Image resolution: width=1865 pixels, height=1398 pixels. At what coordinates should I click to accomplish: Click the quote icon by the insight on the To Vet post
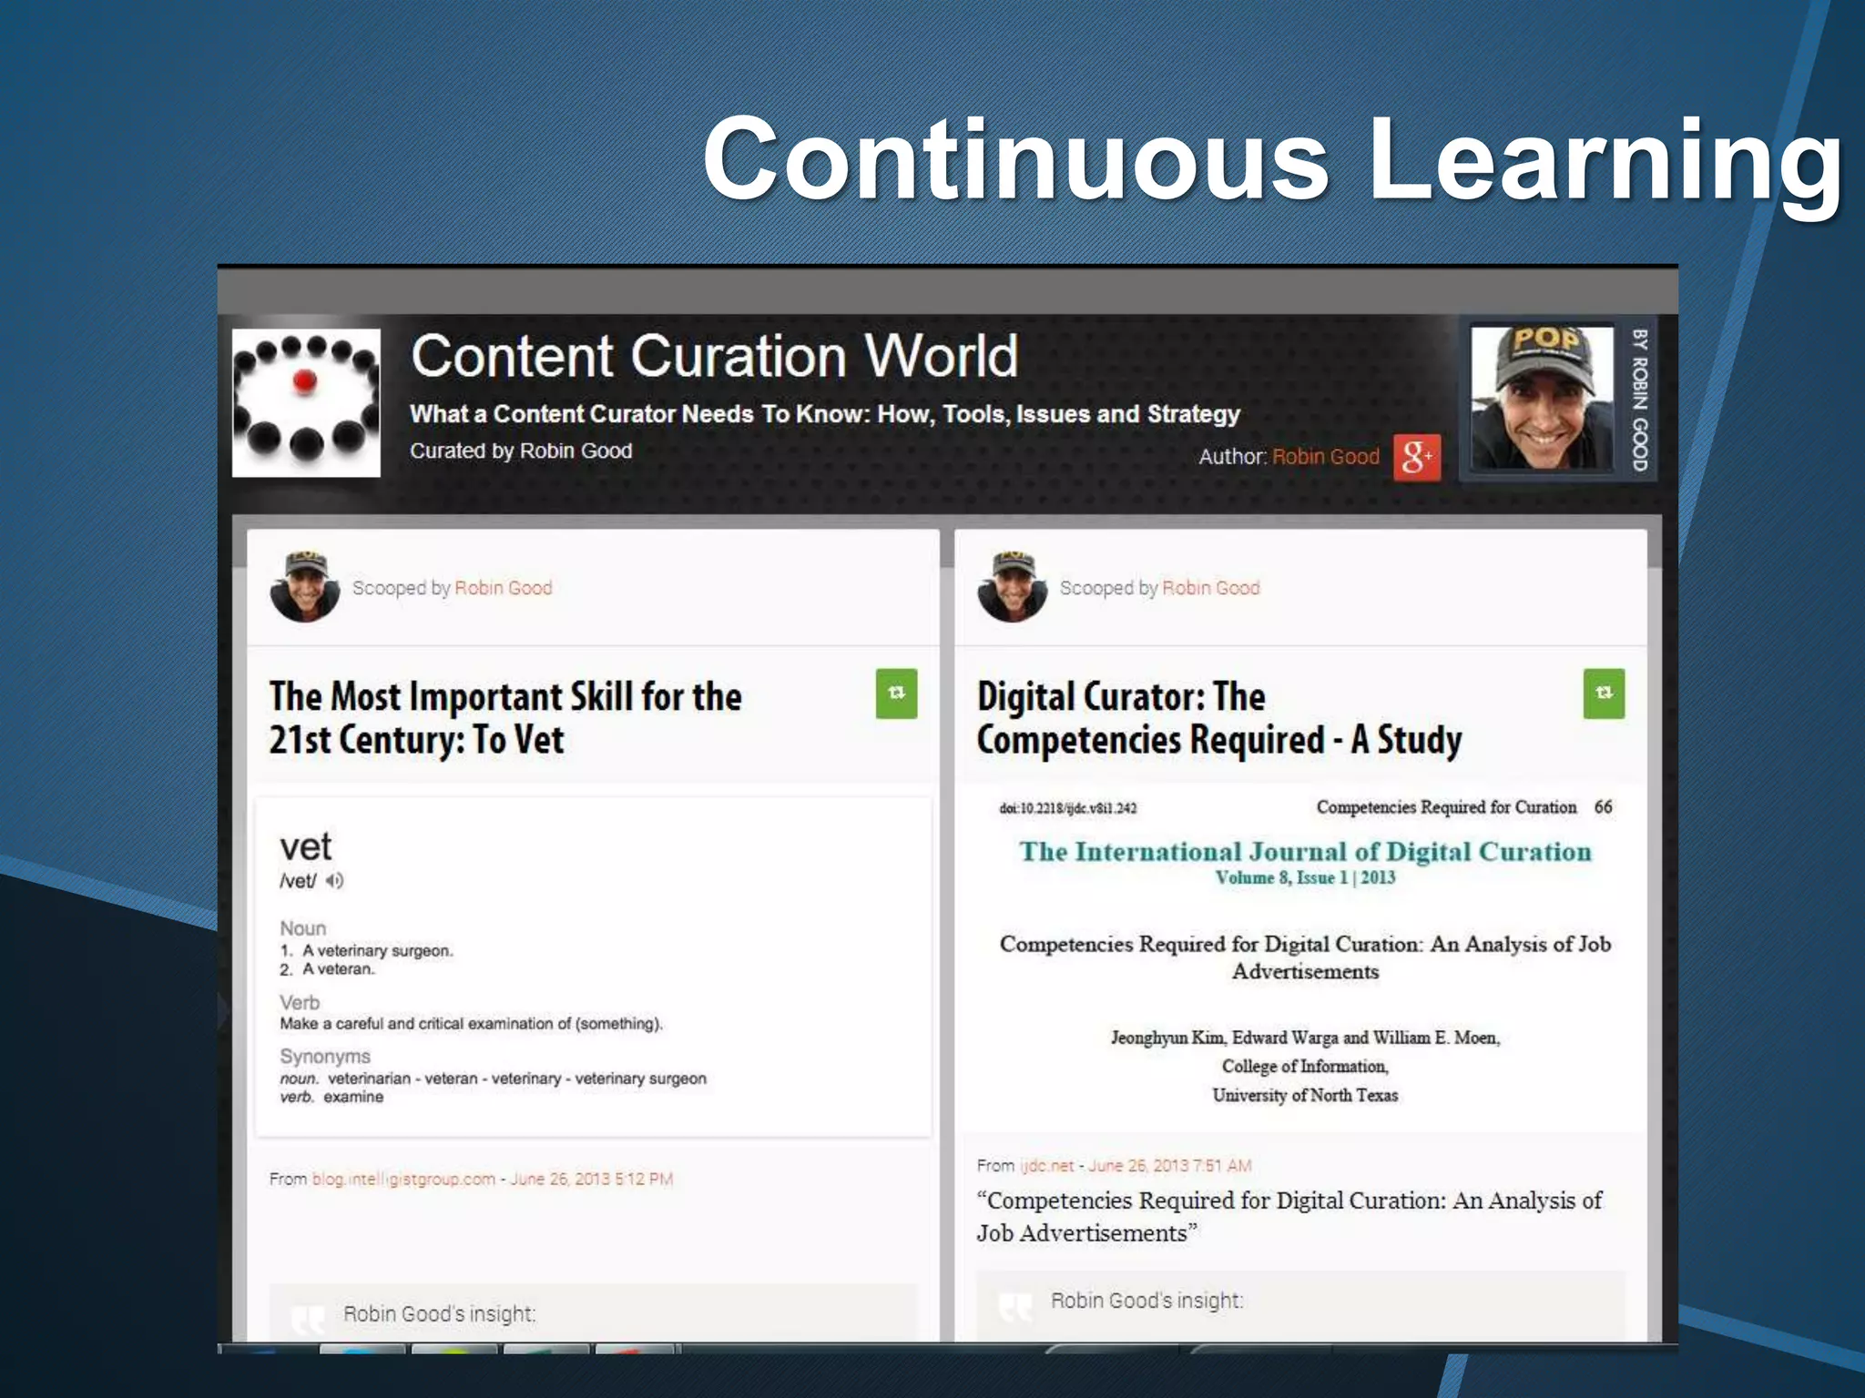coord(307,1318)
